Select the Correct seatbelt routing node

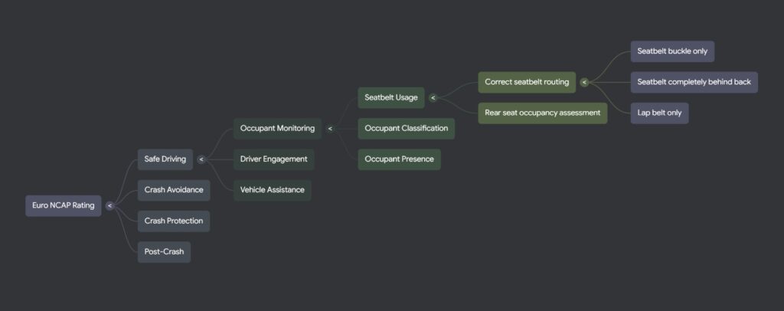click(x=527, y=82)
